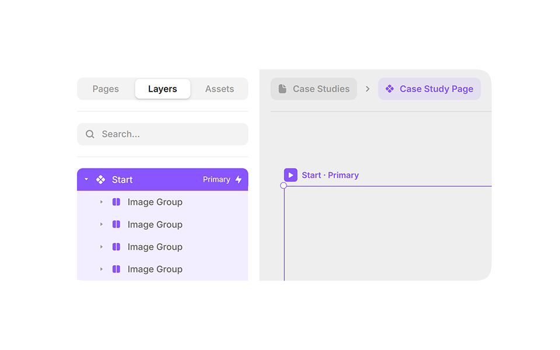Viewport: 560px width, 350px height.
Task: Click the third Image Group row
Action: click(155, 247)
